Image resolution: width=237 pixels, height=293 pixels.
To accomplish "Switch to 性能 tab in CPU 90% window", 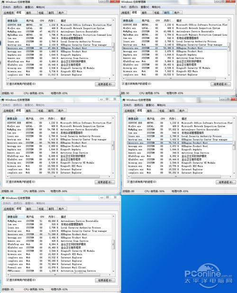I will tap(41, 209).
